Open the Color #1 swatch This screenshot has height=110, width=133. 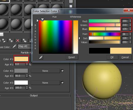coord(21,59)
